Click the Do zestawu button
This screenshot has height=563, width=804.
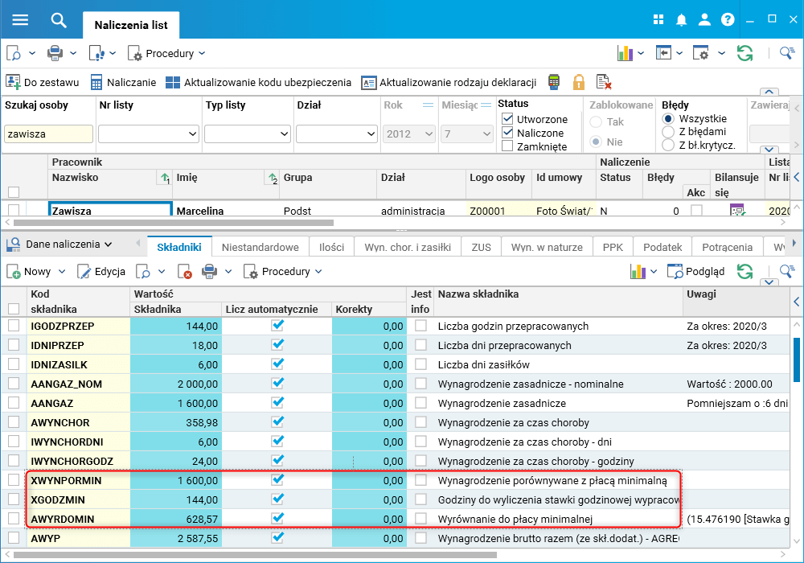(43, 82)
